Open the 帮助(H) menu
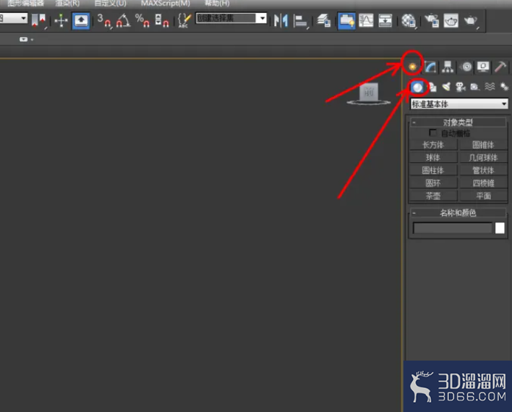Screen dimensions: 512x412 click(x=217, y=4)
